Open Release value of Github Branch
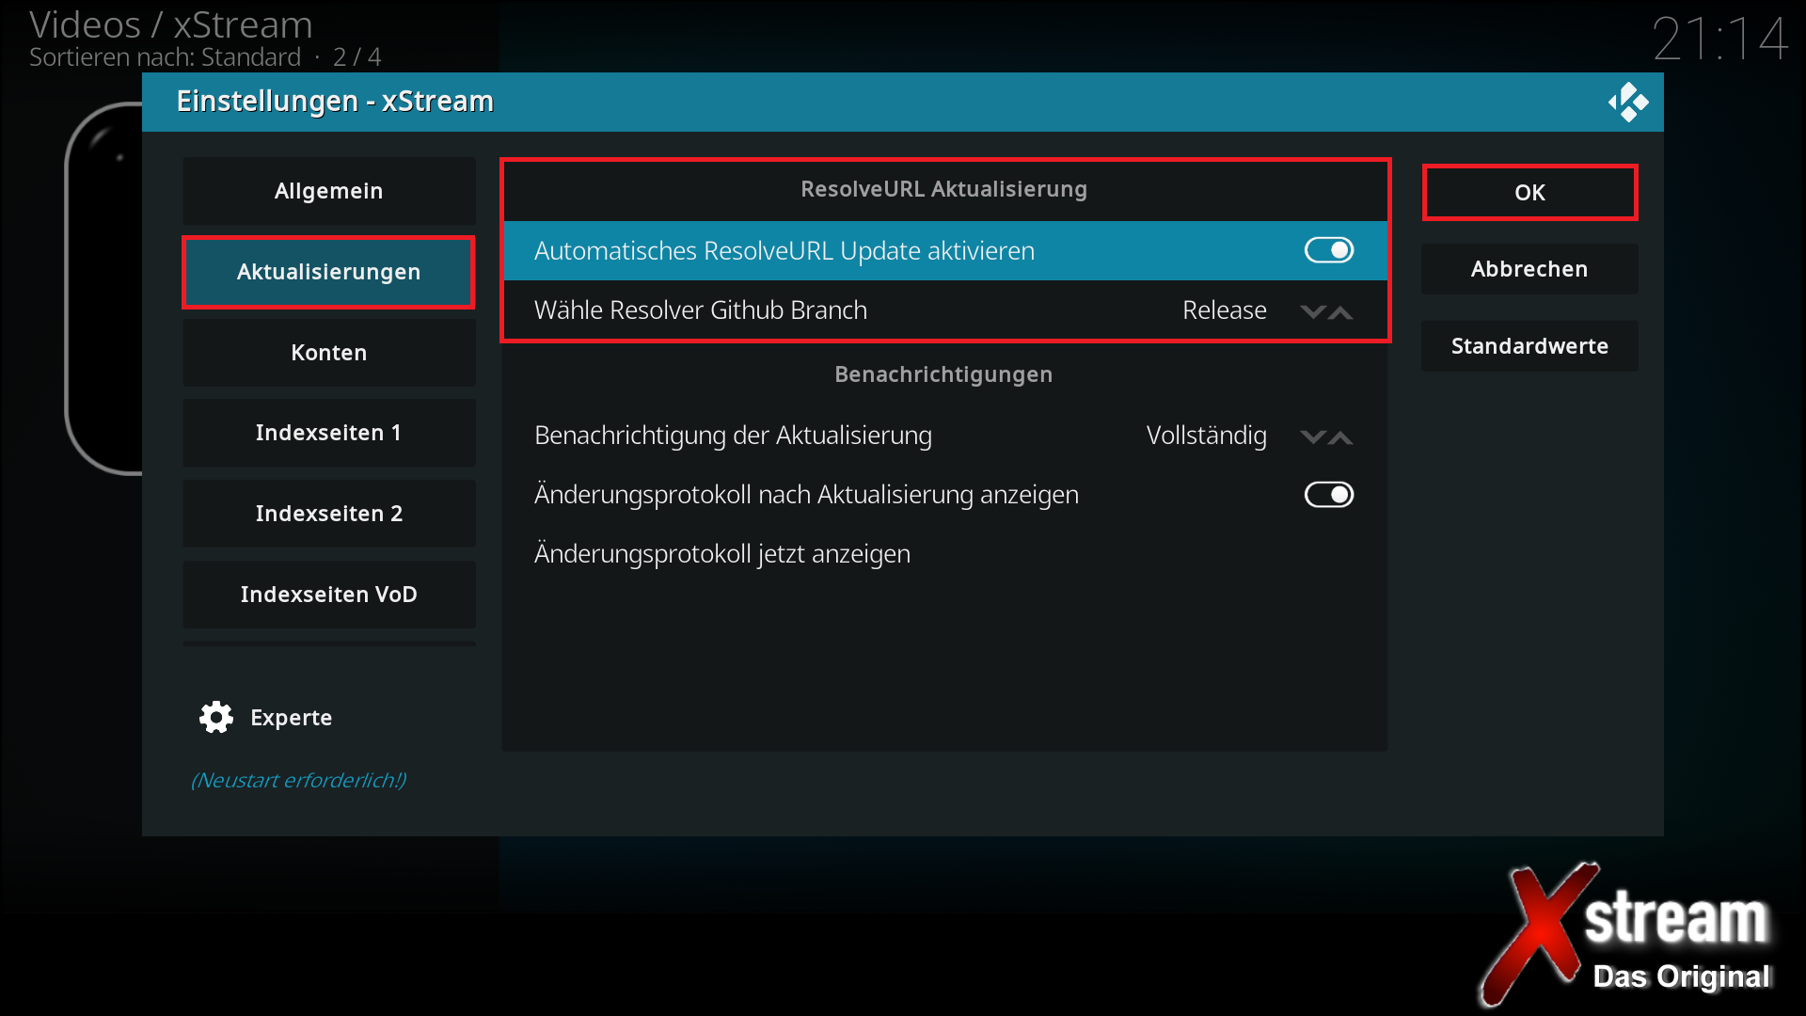The height and width of the screenshot is (1016, 1806). pyautogui.click(x=1224, y=310)
